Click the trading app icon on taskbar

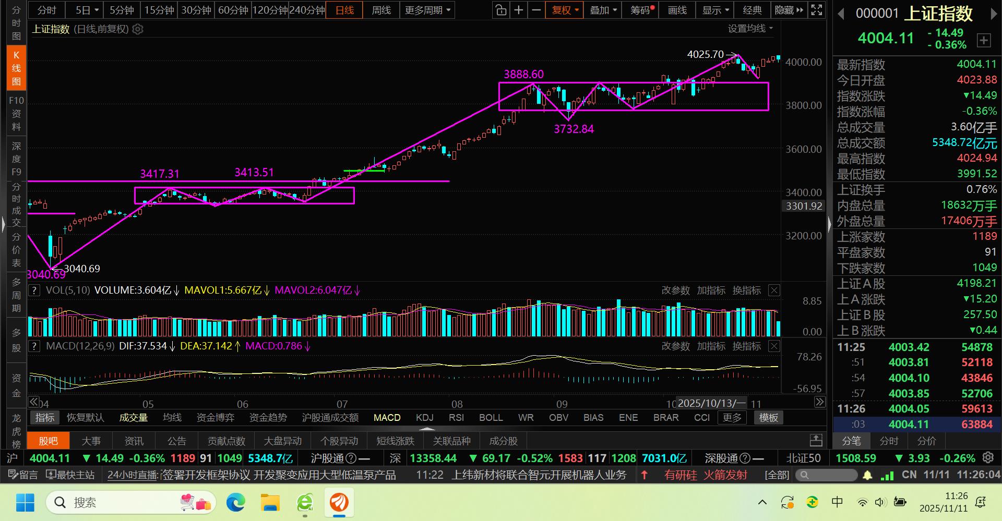[x=339, y=502]
